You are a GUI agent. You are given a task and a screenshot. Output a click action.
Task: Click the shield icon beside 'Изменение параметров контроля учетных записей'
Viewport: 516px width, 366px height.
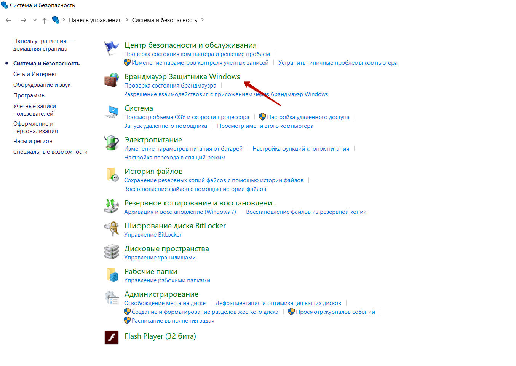(127, 62)
